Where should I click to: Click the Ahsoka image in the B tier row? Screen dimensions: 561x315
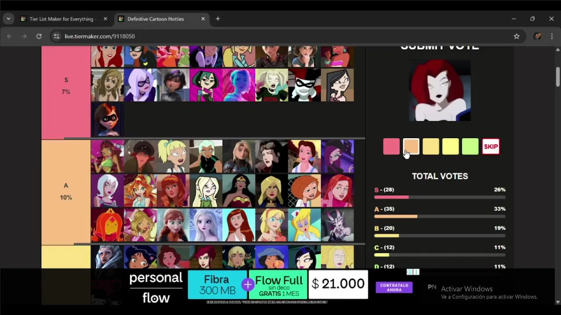(x=107, y=257)
